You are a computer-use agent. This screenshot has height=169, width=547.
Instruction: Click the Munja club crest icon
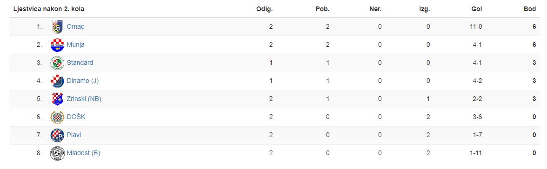point(57,45)
